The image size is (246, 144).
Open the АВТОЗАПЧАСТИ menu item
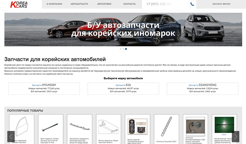coord(79,4)
